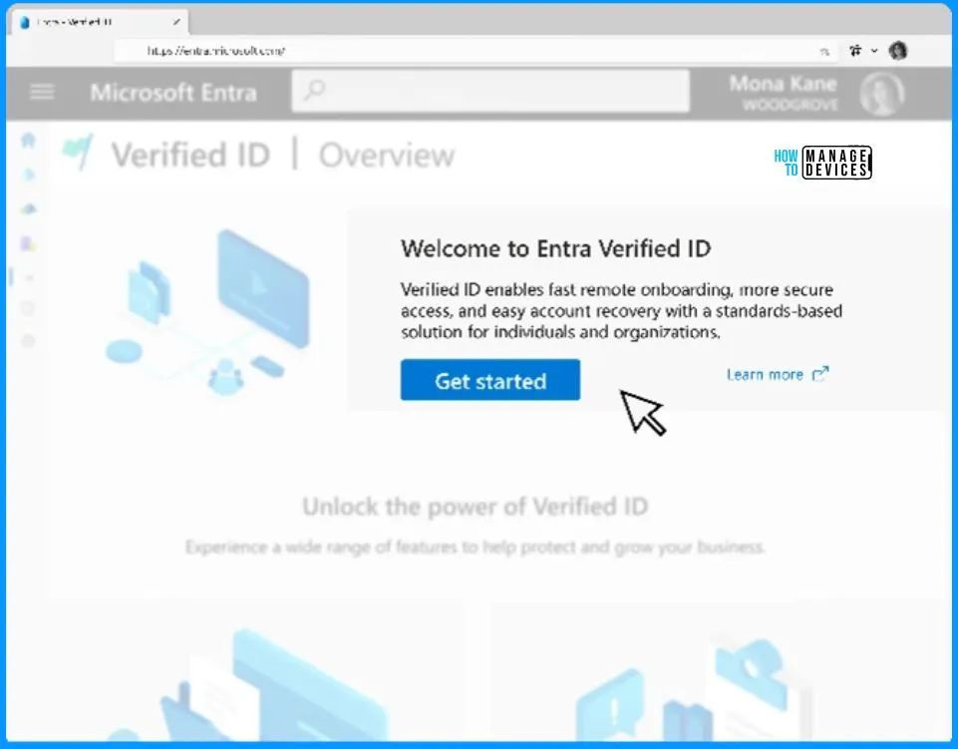Click the Mona Kane account name

coord(783,84)
